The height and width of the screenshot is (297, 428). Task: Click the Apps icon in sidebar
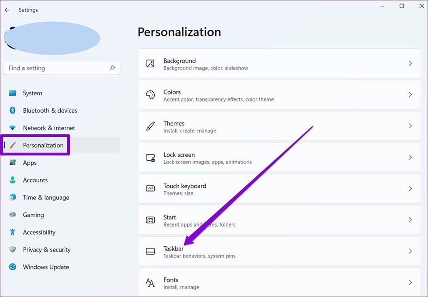coord(12,163)
